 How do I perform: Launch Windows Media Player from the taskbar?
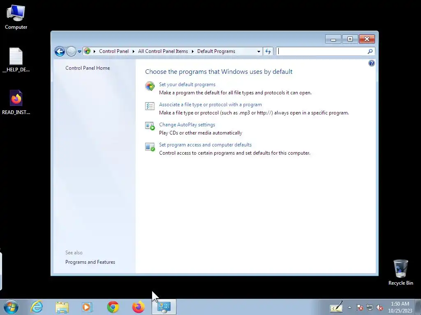87,307
